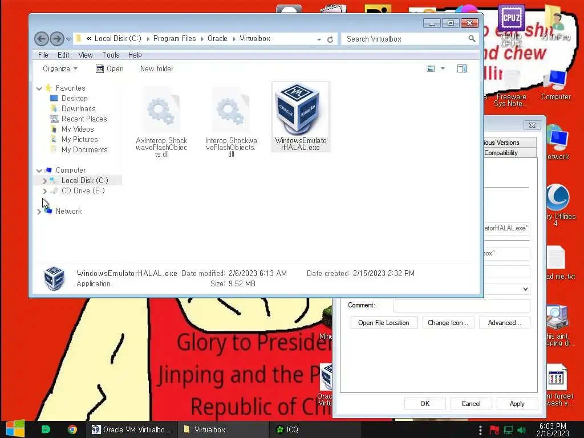584x438 pixels.
Task: Select Downloads in Favorites
Action: point(78,108)
